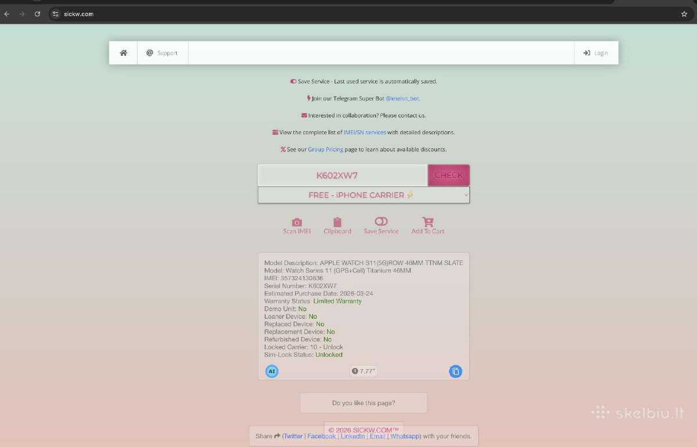697x447 pixels.
Task: Click the 'Do you like this page?' button
Action: (364, 403)
